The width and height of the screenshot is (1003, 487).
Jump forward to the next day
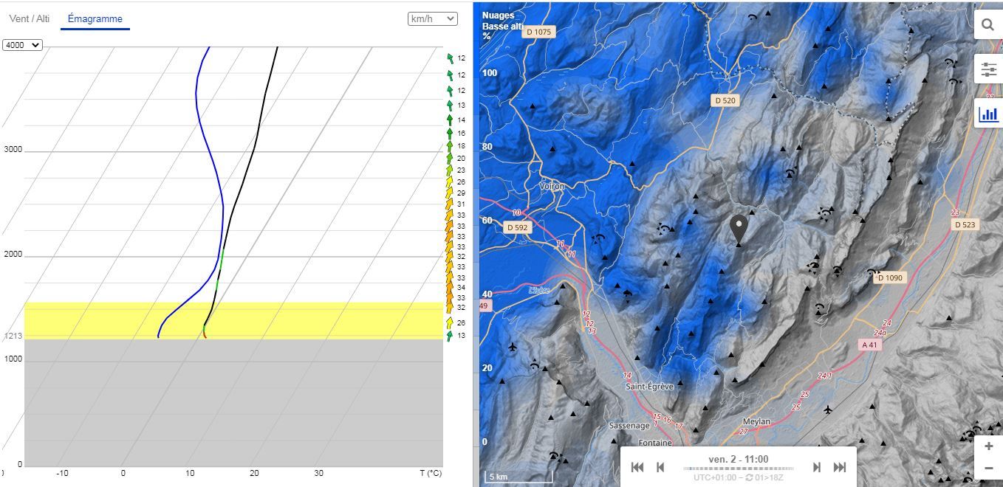(840, 467)
